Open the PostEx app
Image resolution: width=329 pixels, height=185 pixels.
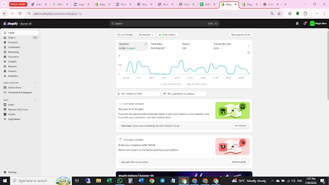coord(20,114)
